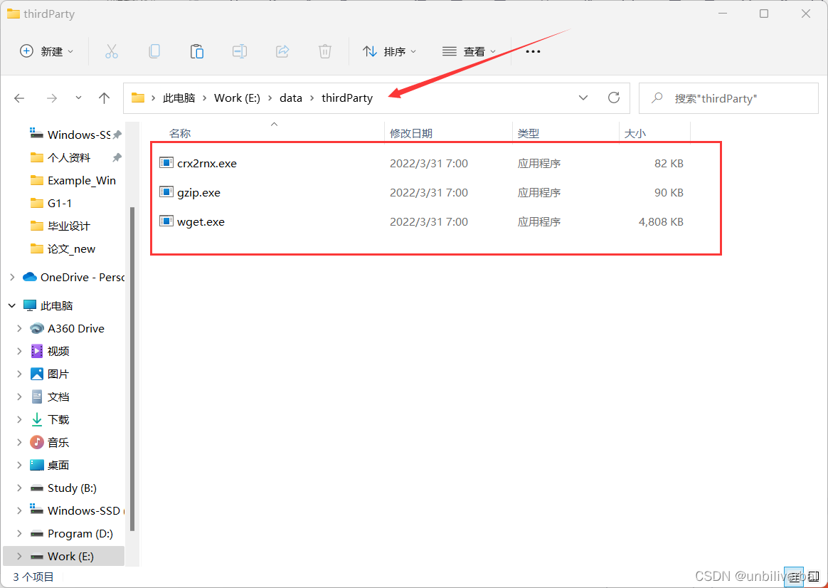Go back with the left arrow

coord(19,98)
